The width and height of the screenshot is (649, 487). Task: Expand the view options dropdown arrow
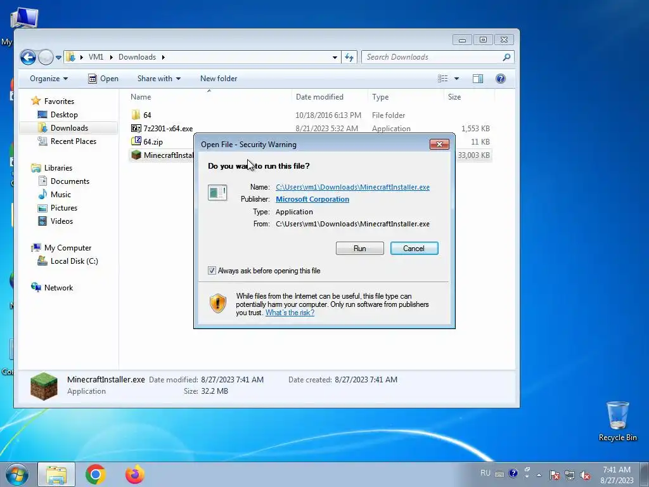point(456,79)
